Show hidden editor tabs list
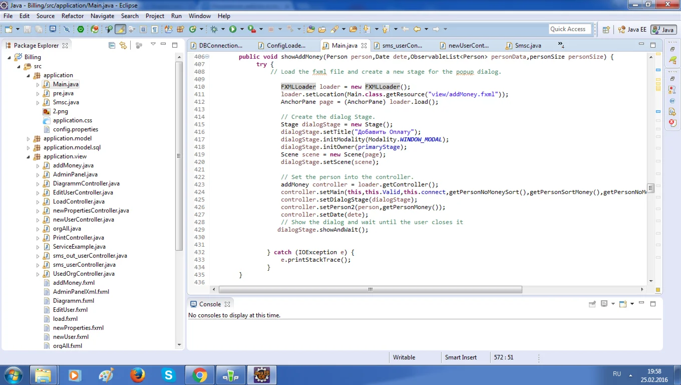 (561, 45)
